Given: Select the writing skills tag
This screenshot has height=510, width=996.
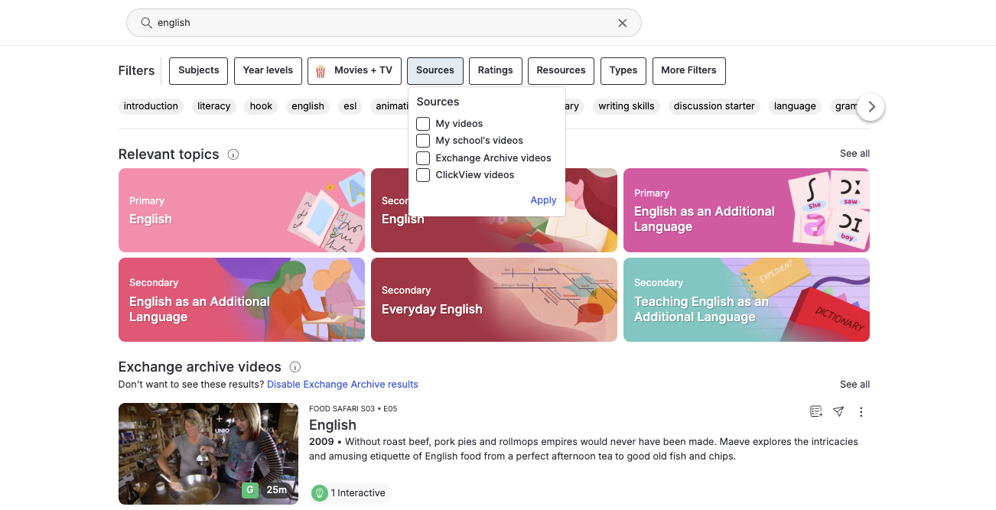Looking at the screenshot, I should point(627,106).
